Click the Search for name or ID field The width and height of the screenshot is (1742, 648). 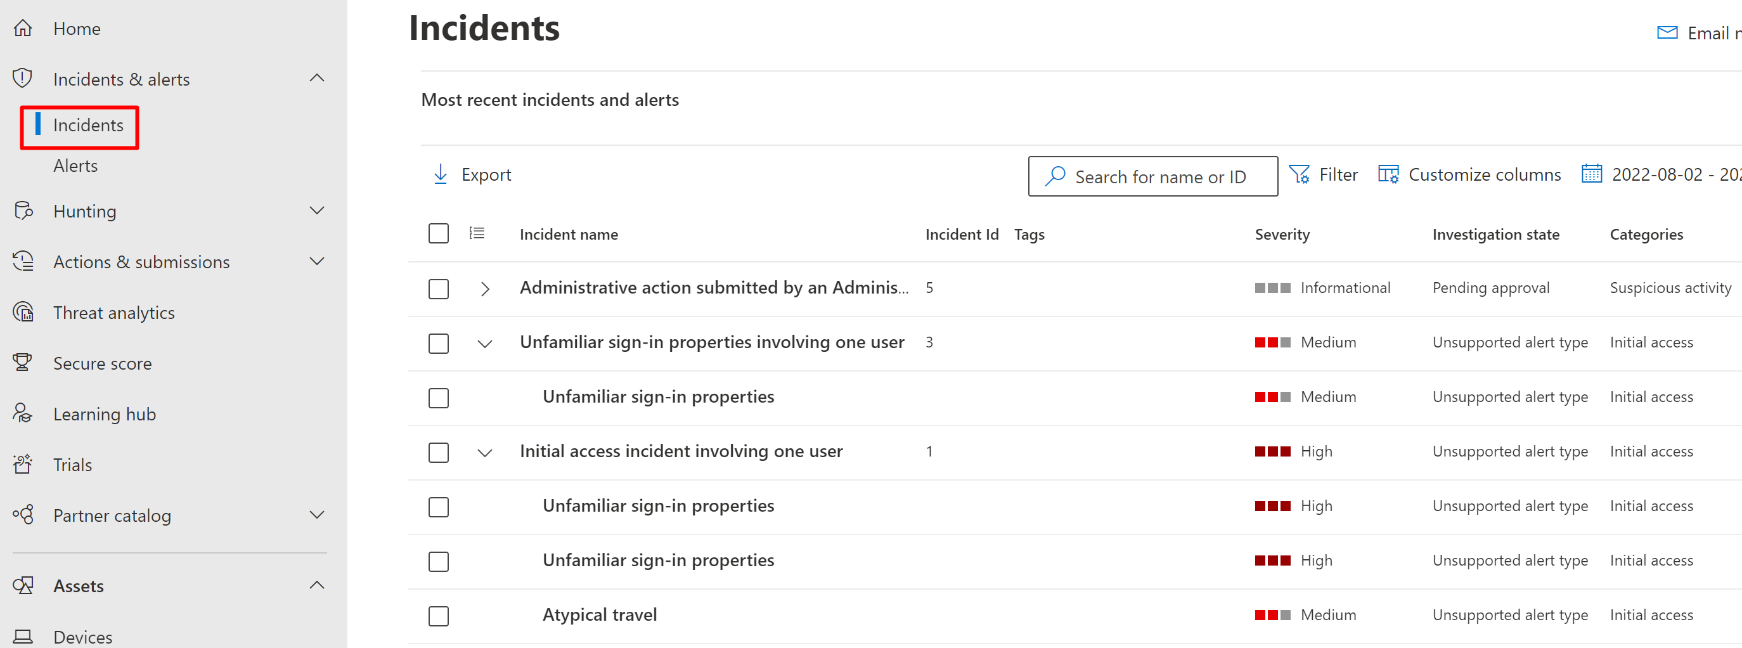coord(1159,176)
